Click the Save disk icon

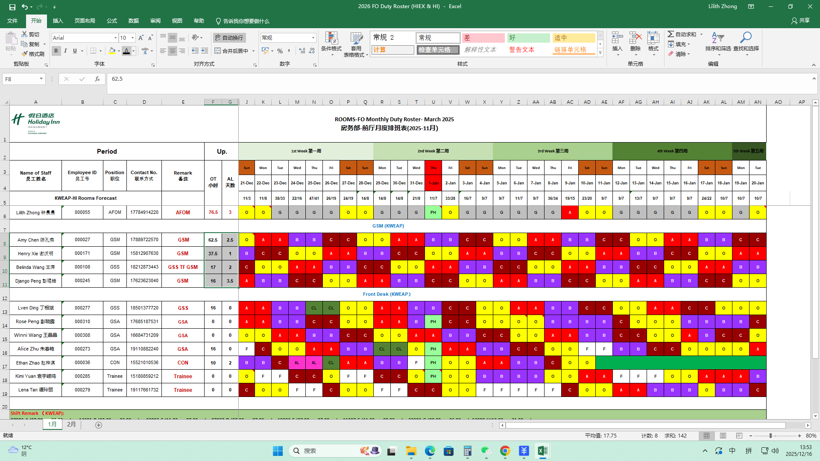12,7
